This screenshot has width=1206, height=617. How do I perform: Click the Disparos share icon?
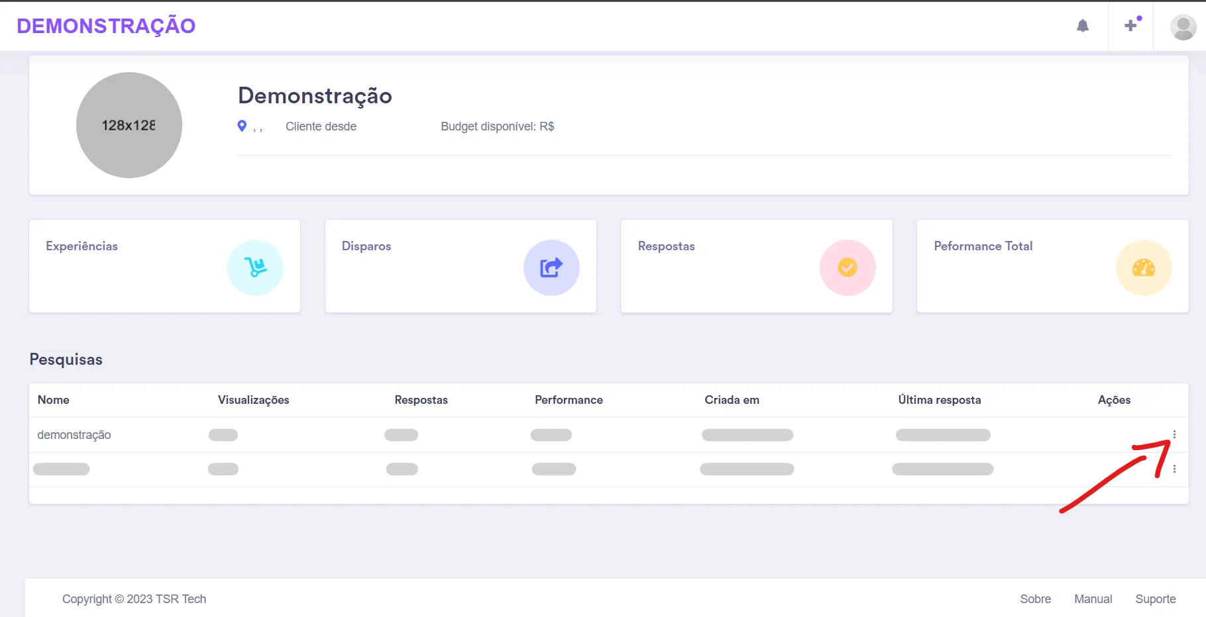[x=551, y=267]
